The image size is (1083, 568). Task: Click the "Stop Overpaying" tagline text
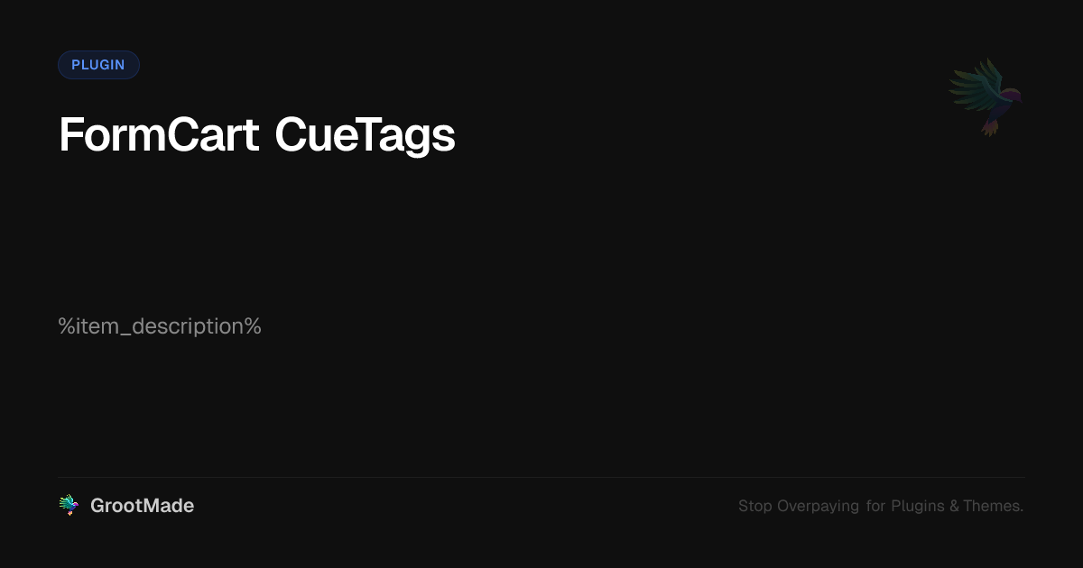pyautogui.click(x=798, y=507)
